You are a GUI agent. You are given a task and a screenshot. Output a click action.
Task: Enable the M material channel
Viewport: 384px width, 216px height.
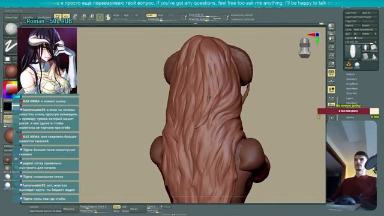pyautogui.click(x=136, y=16)
